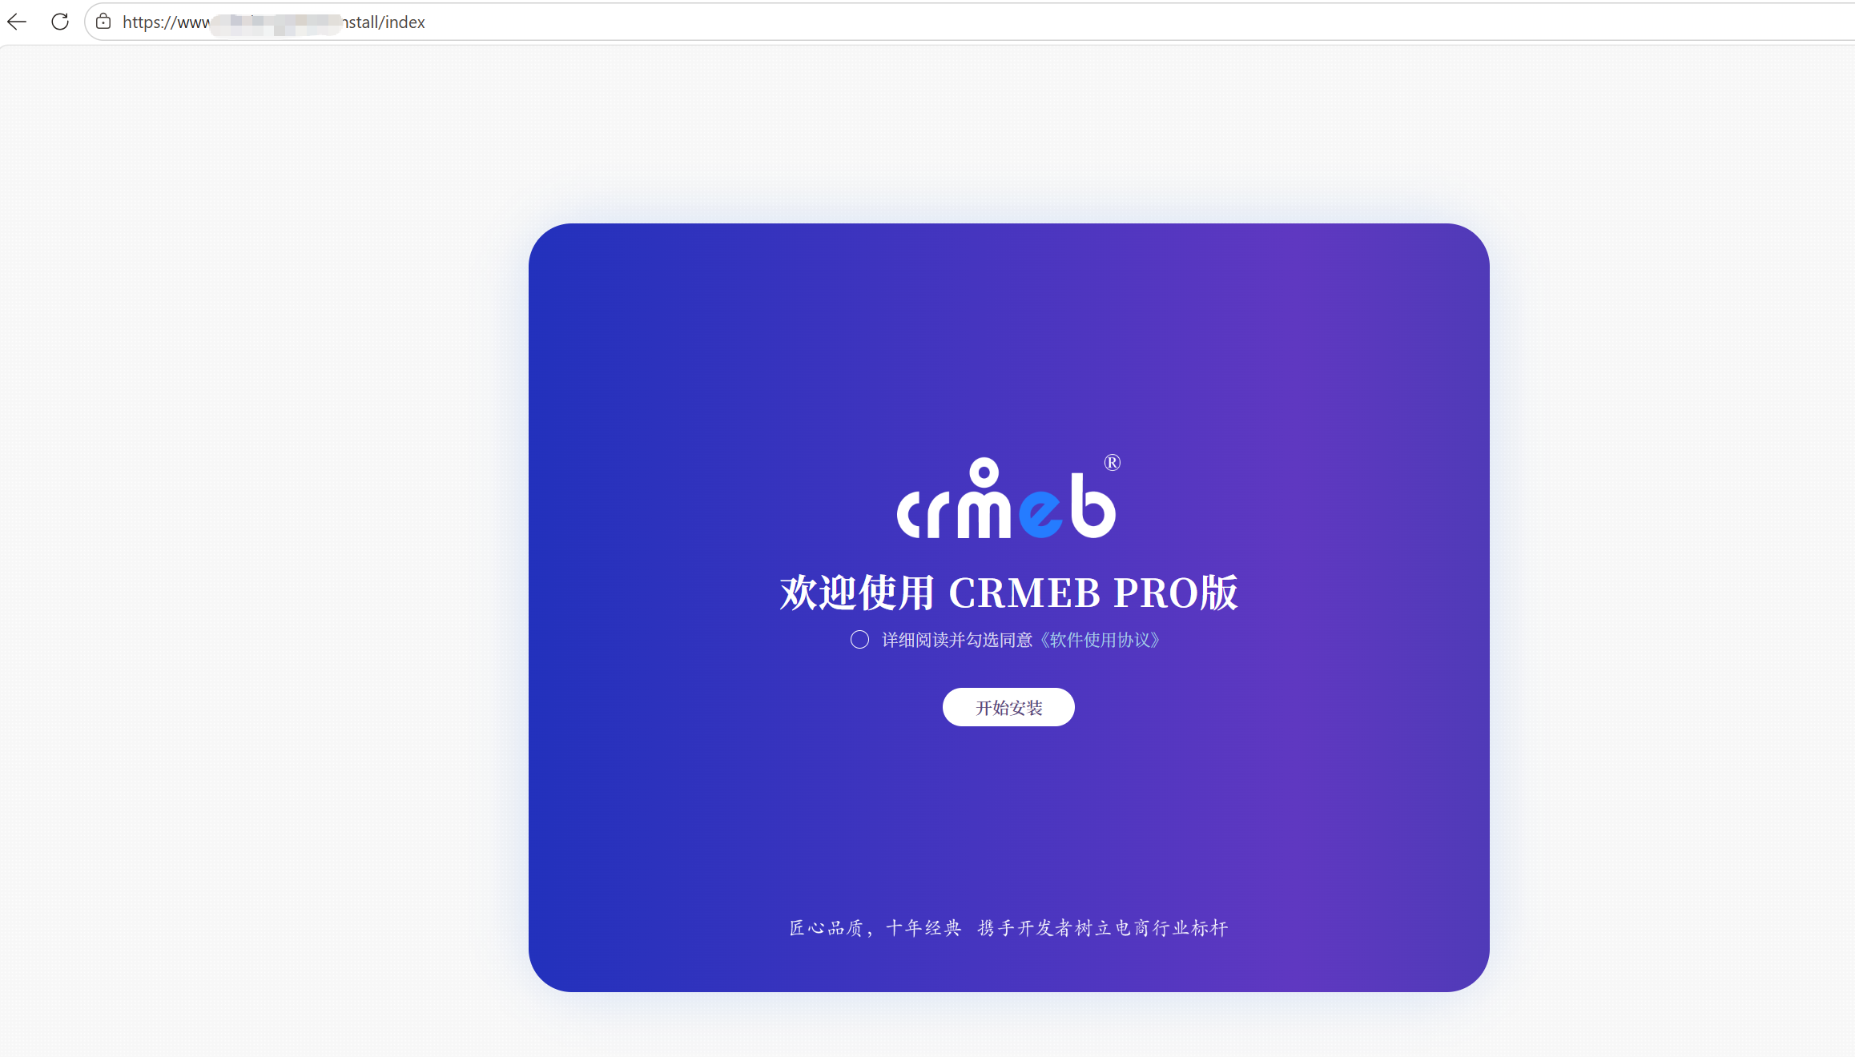
Task: Click the CRMEB logo on the card
Action: click(x=1008, y=497)
